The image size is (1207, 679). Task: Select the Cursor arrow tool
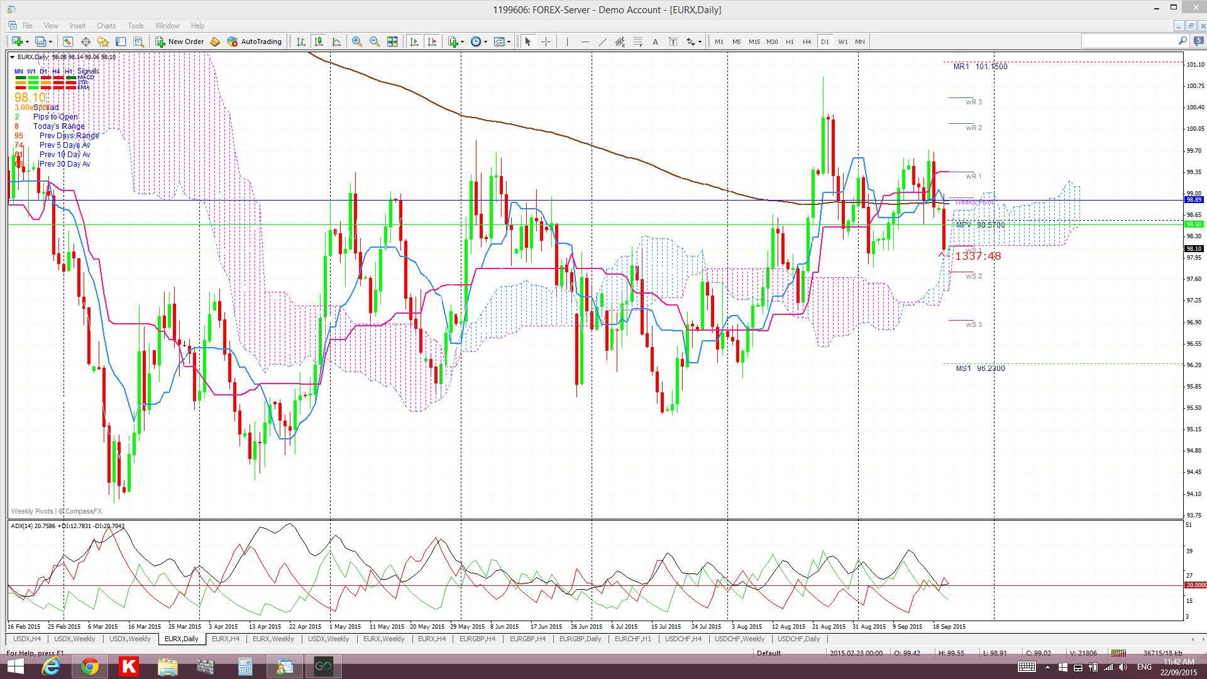(528, 41)
